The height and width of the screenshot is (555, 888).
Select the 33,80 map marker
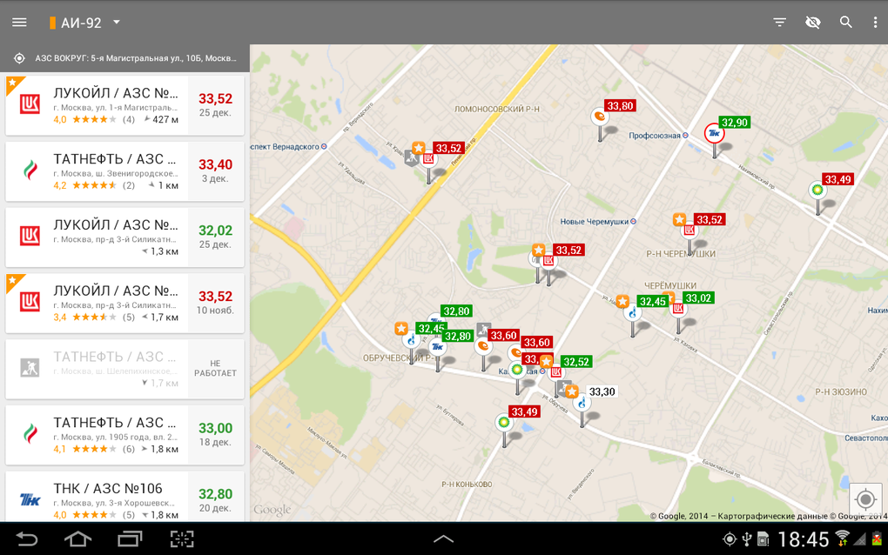pyautogui.click(x=600, y=117)
